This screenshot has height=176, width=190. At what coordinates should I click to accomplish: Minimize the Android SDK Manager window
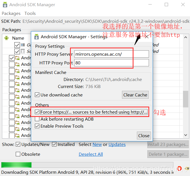point(150,4)
